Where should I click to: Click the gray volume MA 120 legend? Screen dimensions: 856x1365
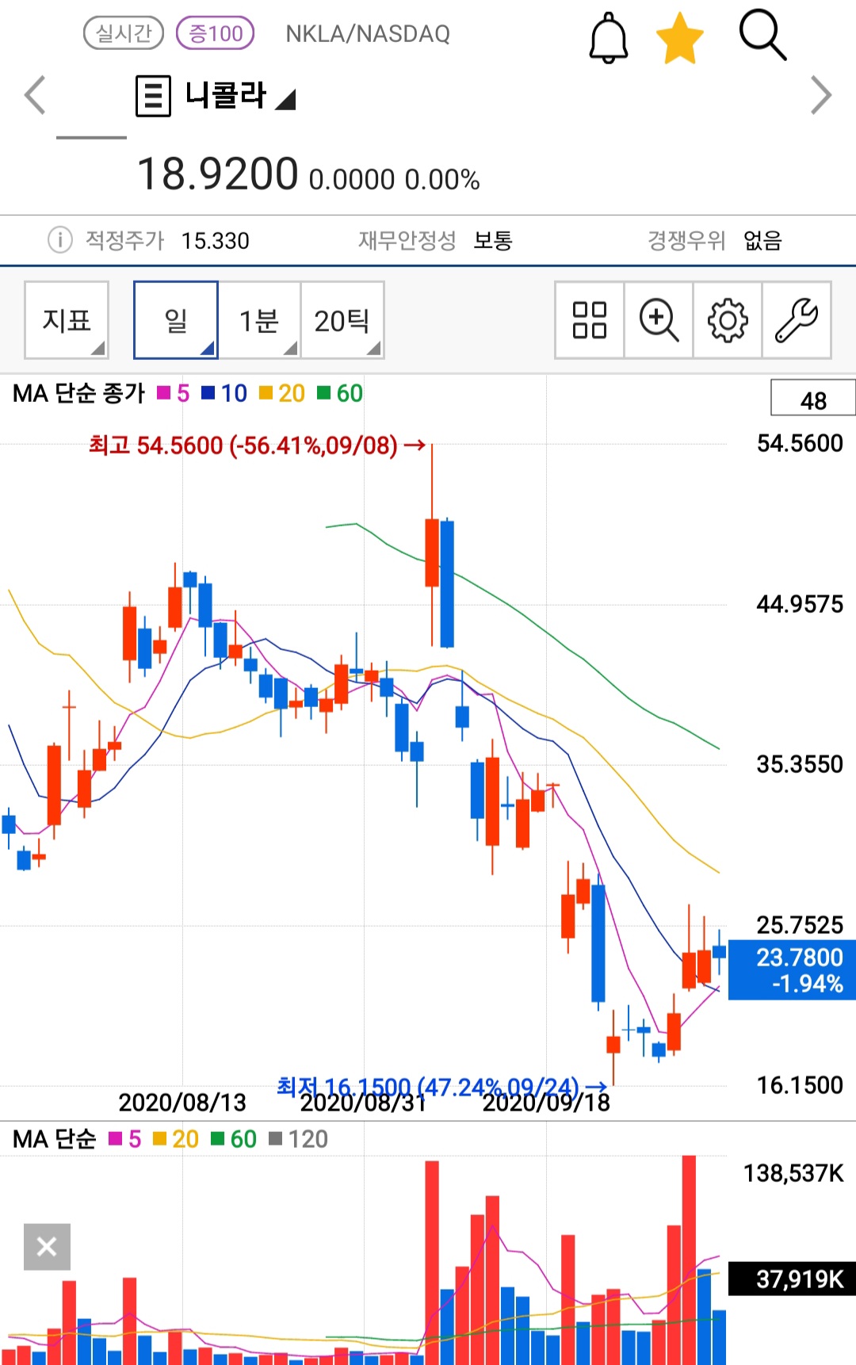click(x=299, y=1139)
